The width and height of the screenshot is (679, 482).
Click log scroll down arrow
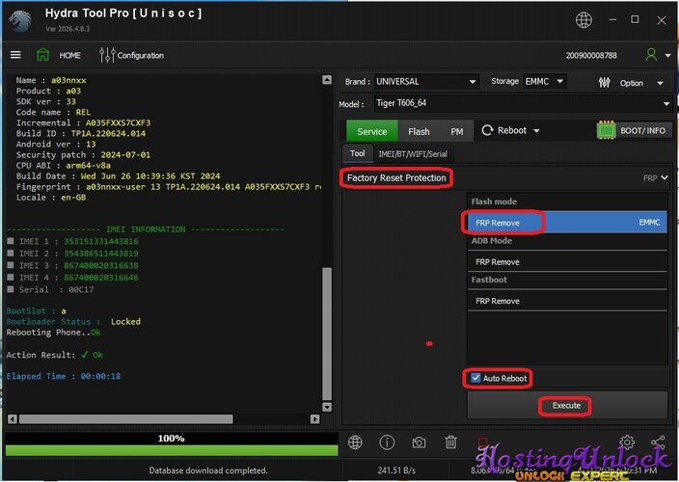pyautogui.click(x=327, y=407)
